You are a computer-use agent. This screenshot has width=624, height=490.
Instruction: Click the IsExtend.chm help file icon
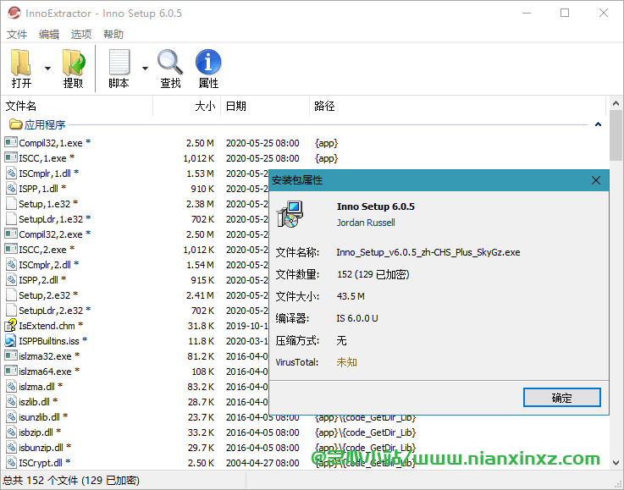point(11,325)
